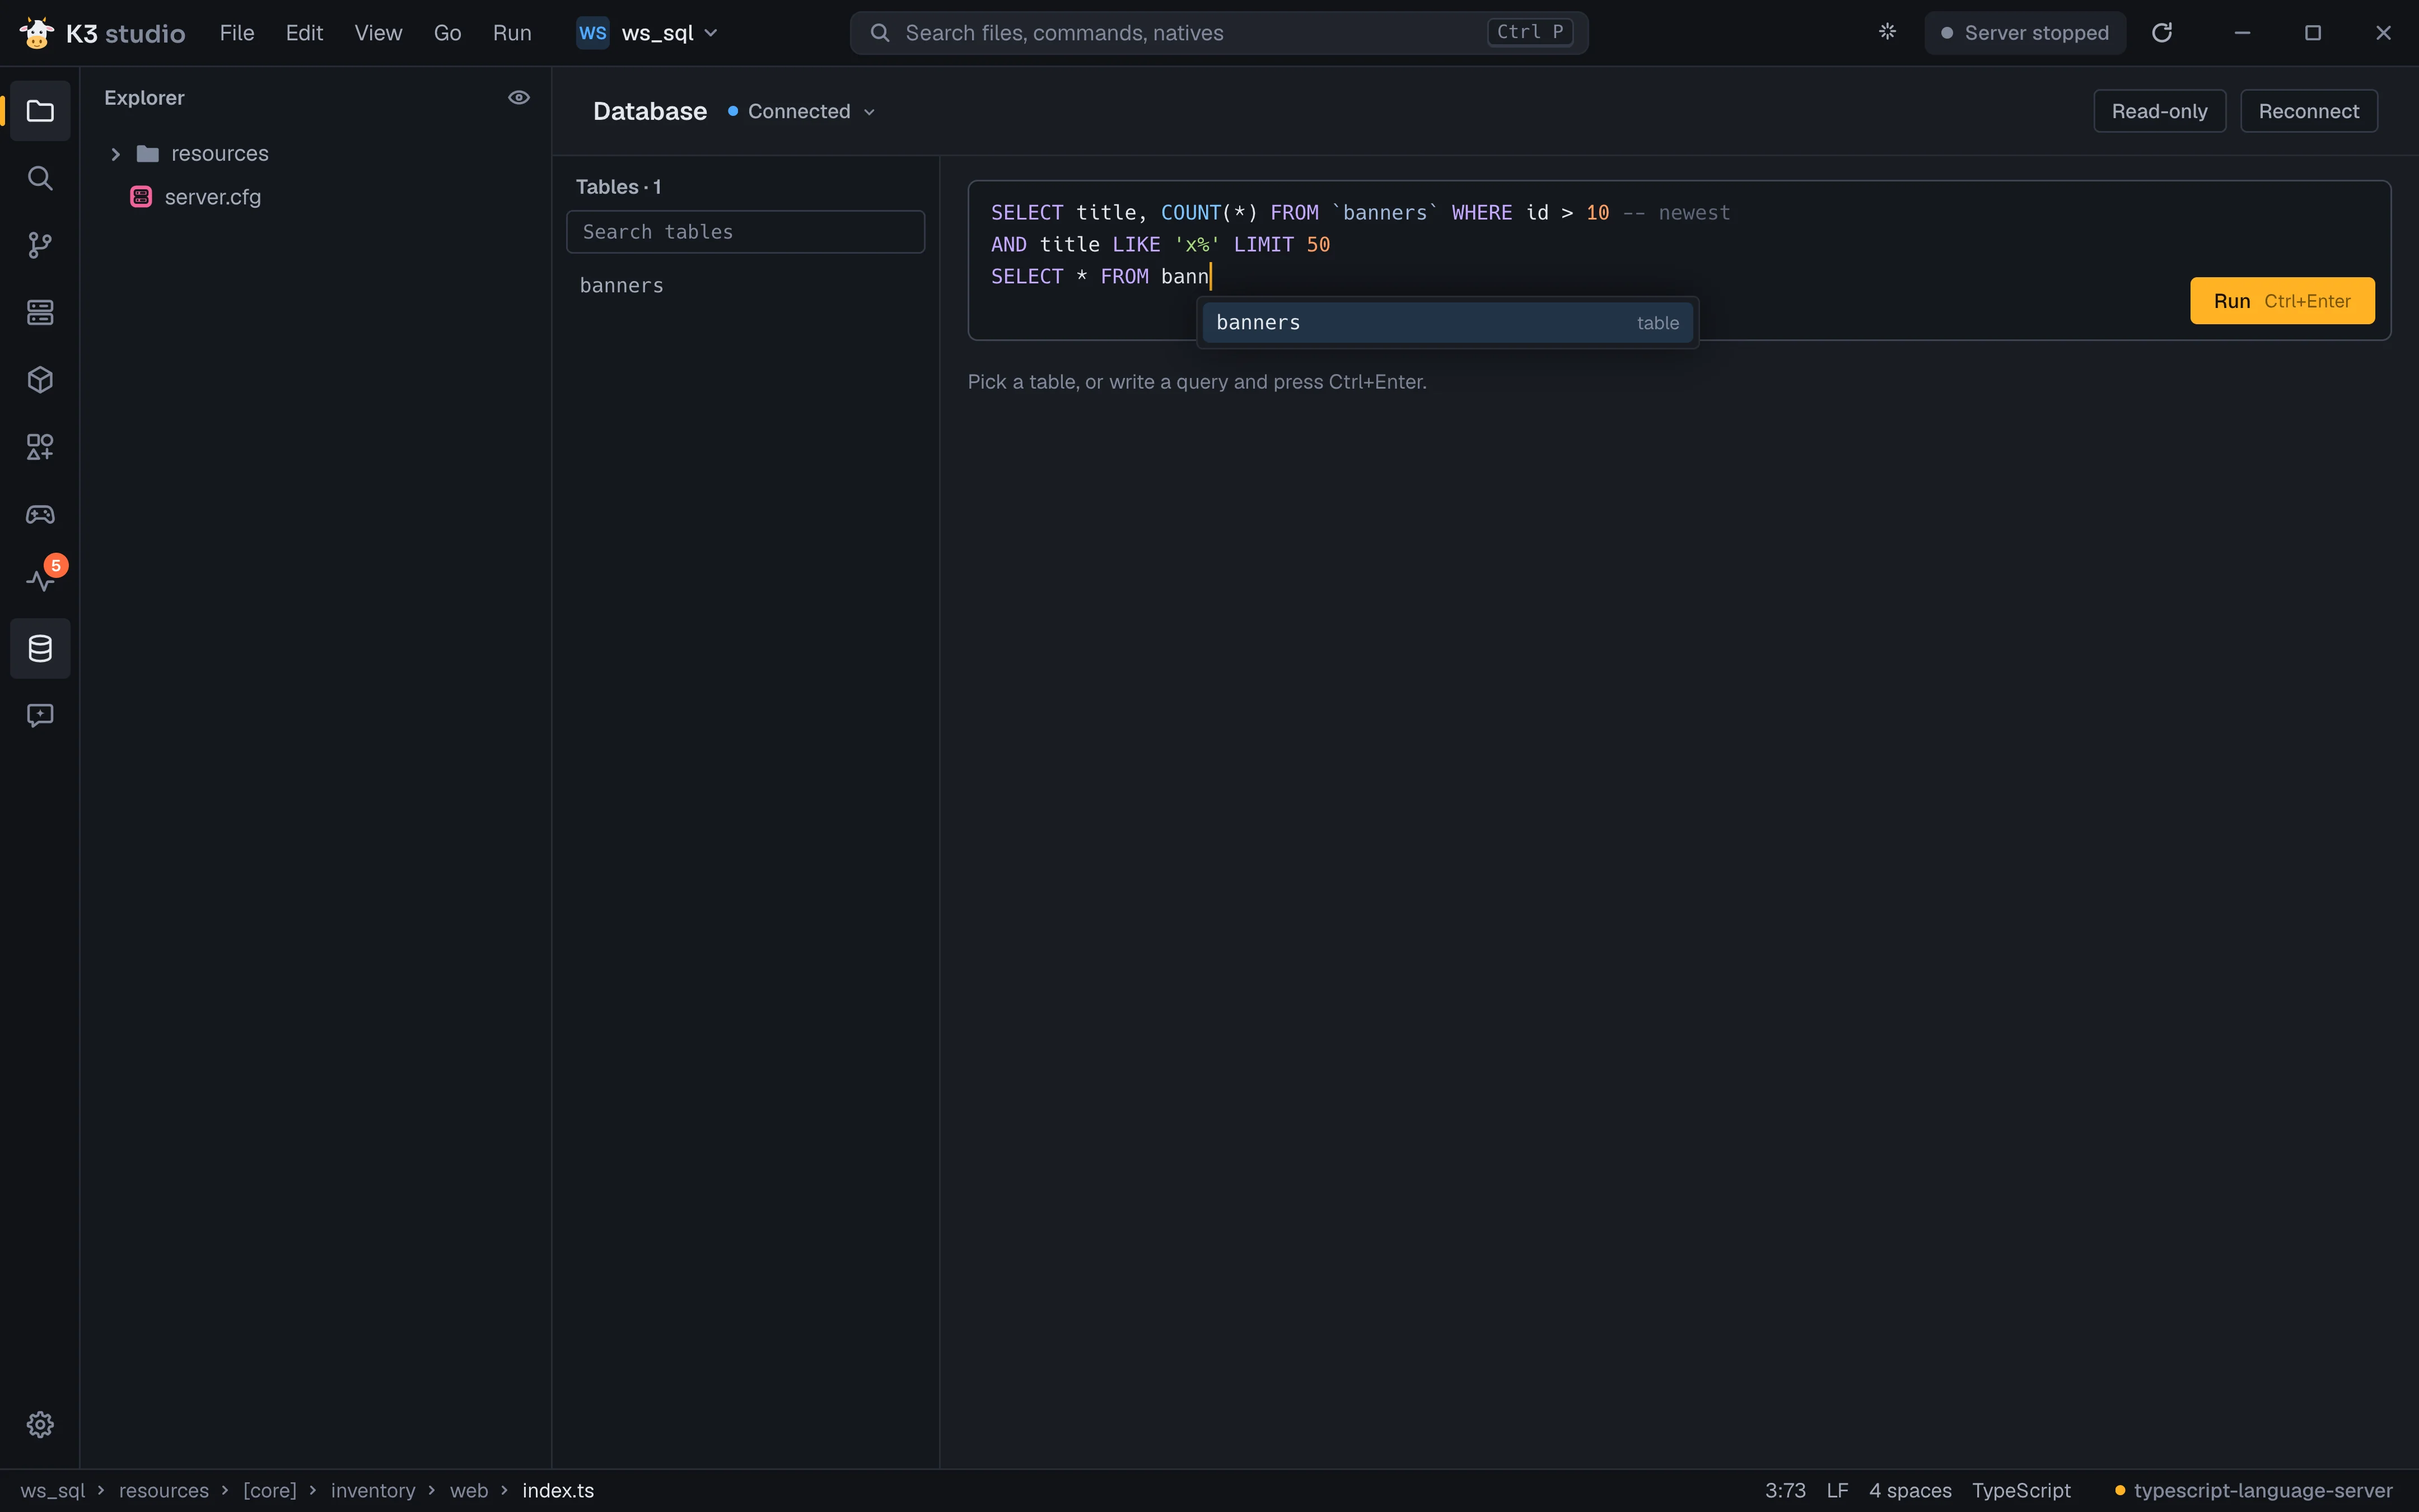Open the game controller sidebar icon

(x=40, y=514)
